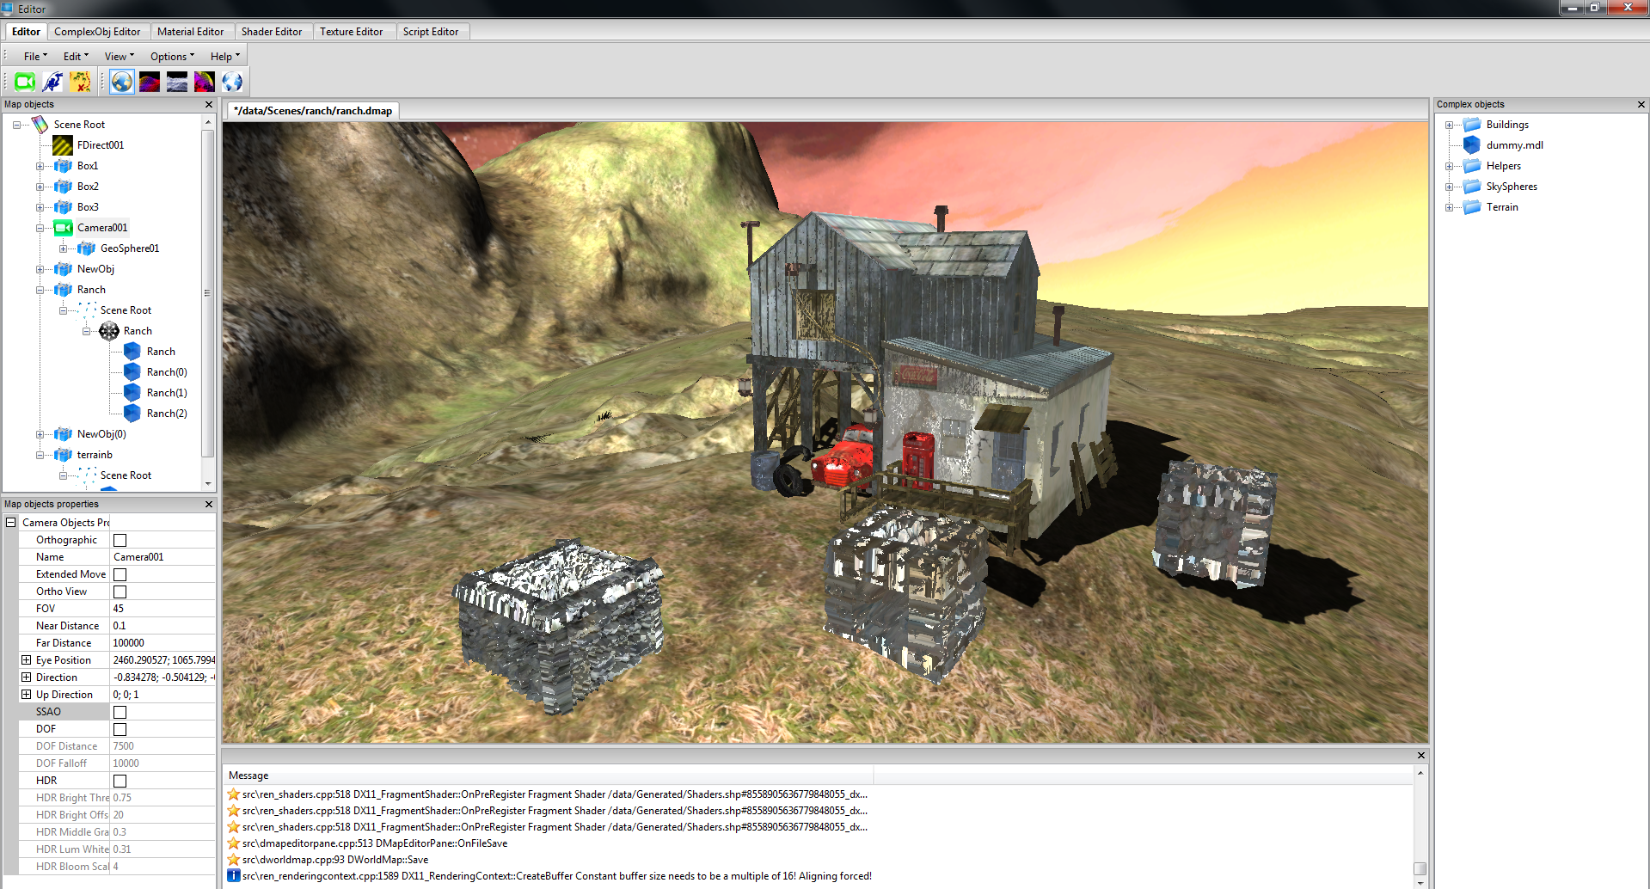Switch to the Material Editor tab
The width and height of the screenshot is (1650, 889).
190,32
